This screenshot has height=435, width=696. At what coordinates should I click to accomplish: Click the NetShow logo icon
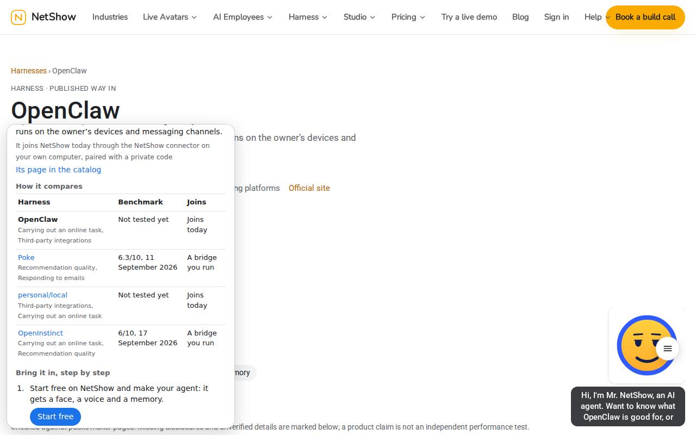(x=18, y=17)
